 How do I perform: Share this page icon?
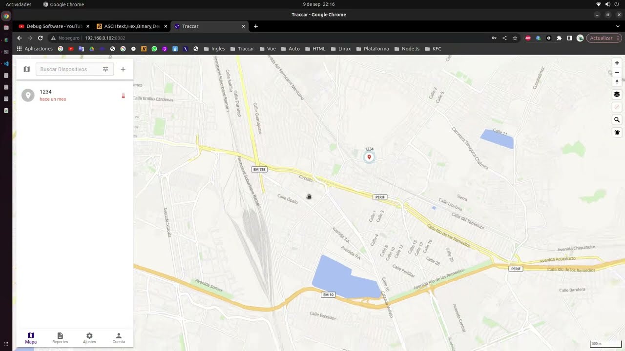504,38
